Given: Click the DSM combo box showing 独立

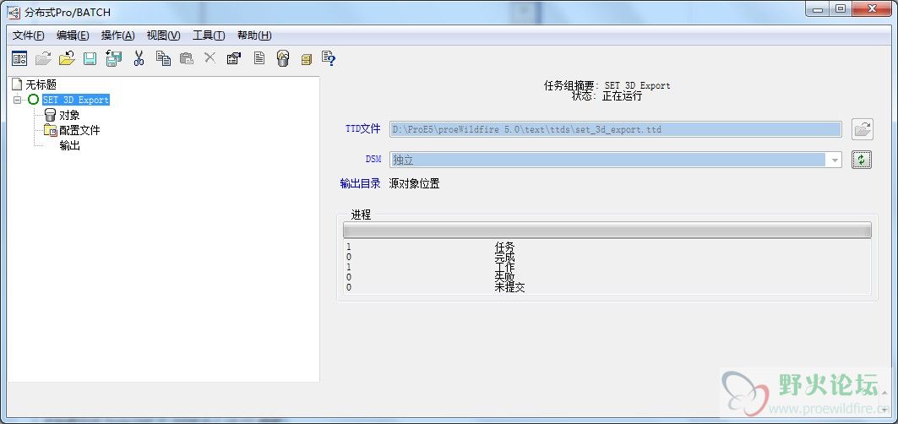Looking at the screenshot, I should coord(616,160).
